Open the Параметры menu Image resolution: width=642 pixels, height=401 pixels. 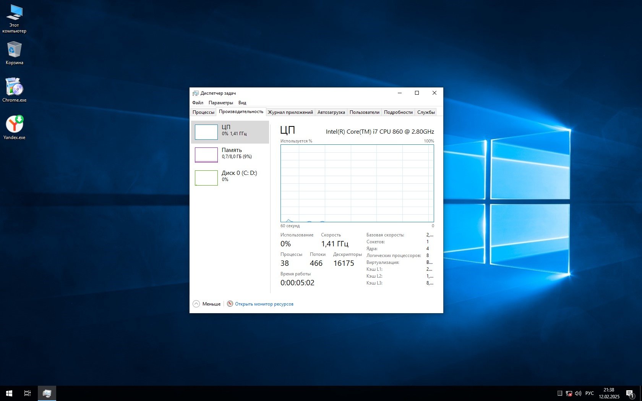(x=220, y=103)
